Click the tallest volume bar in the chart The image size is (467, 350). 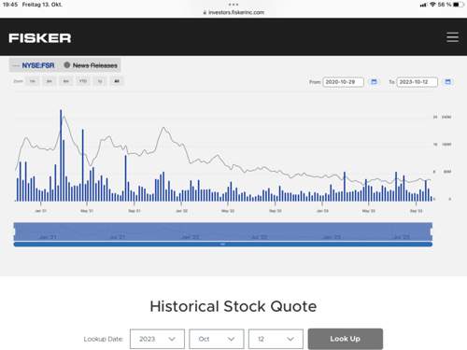61,155
